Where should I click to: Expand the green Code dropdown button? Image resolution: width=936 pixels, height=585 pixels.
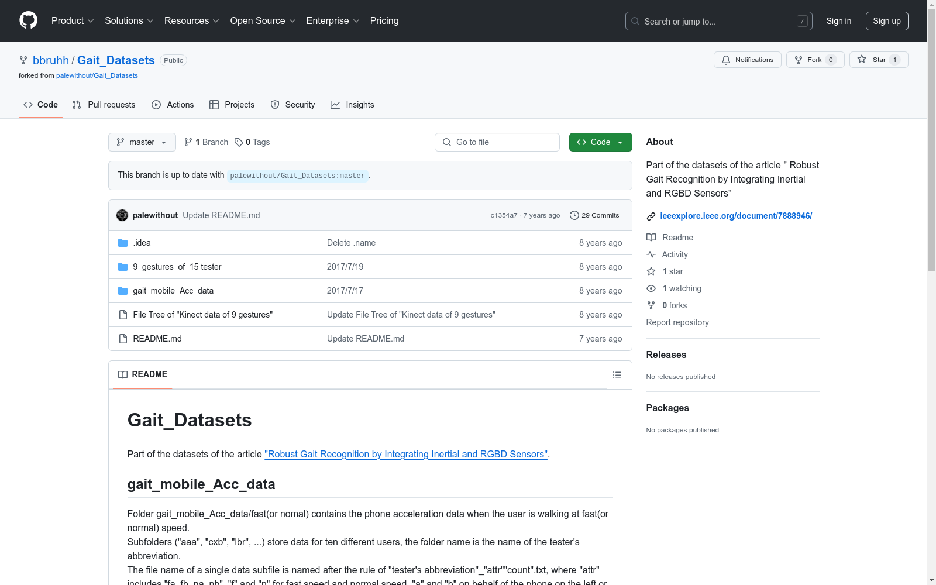click(601, 142)
